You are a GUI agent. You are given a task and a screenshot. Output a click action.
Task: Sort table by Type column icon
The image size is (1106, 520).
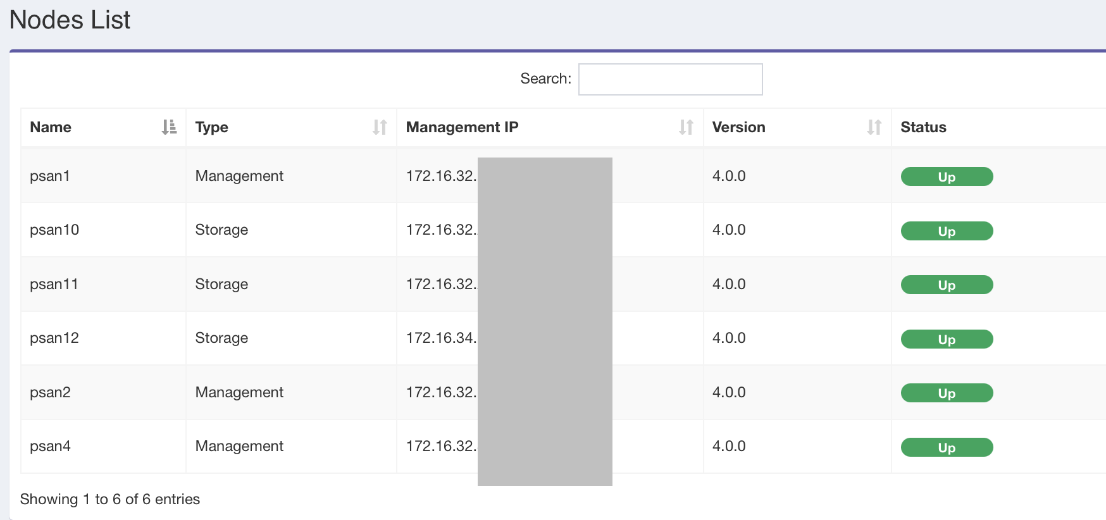point(380,127)
